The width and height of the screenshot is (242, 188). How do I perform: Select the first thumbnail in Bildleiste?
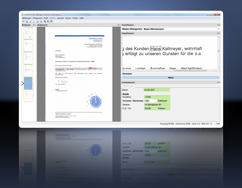(x=28, y=33)
